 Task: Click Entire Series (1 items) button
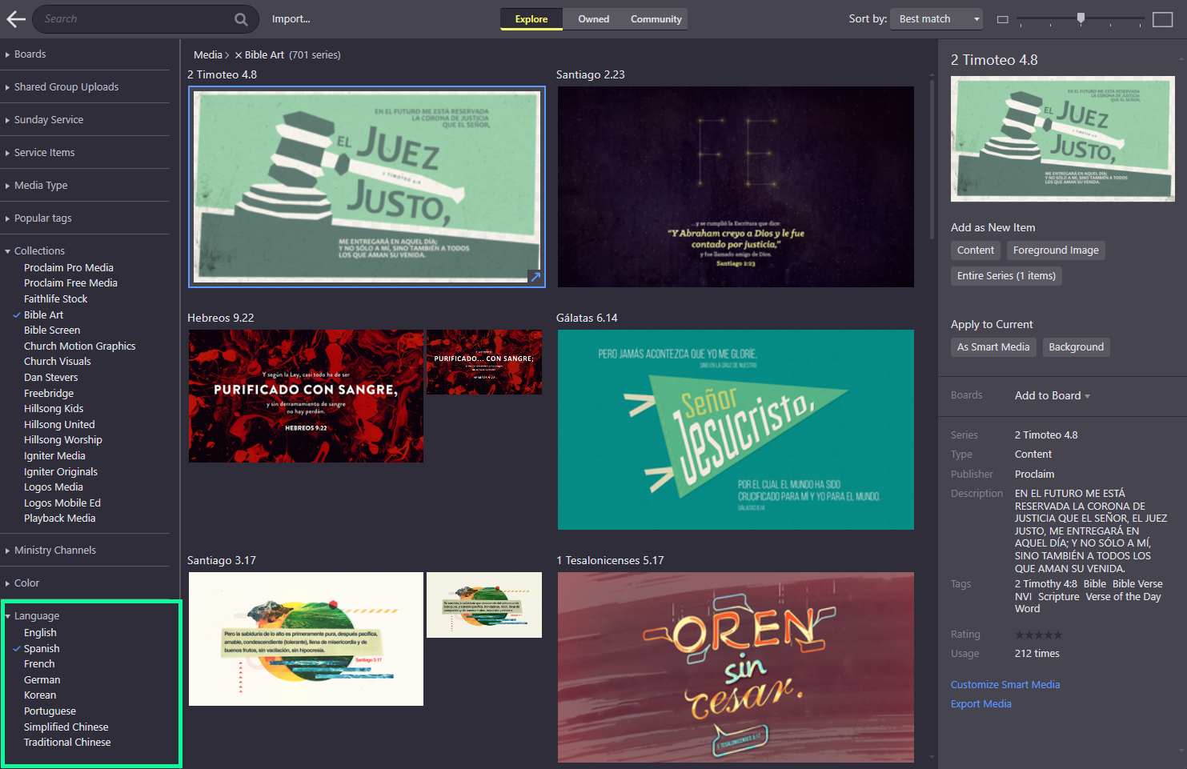coord(1006,276)
